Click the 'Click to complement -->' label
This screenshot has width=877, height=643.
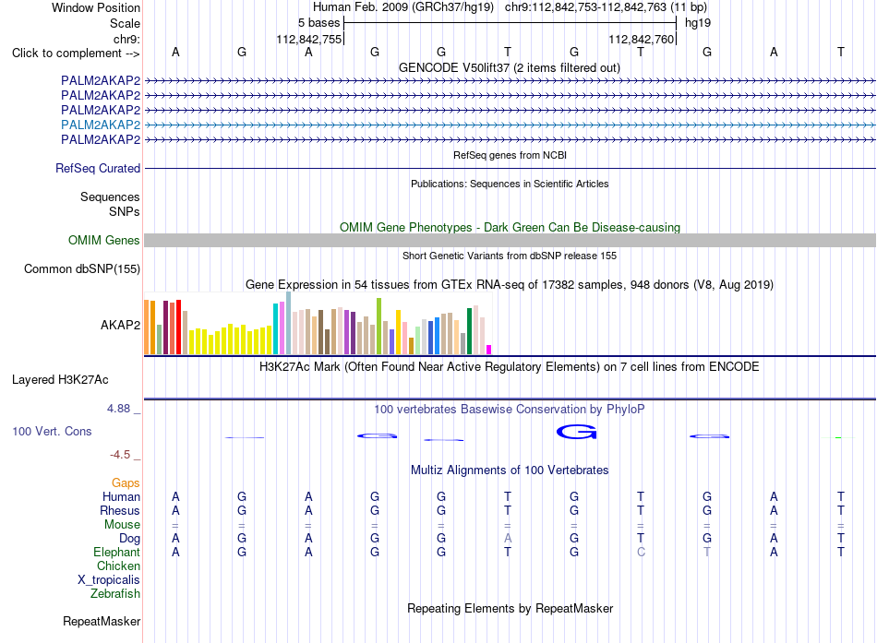point(76,54)
